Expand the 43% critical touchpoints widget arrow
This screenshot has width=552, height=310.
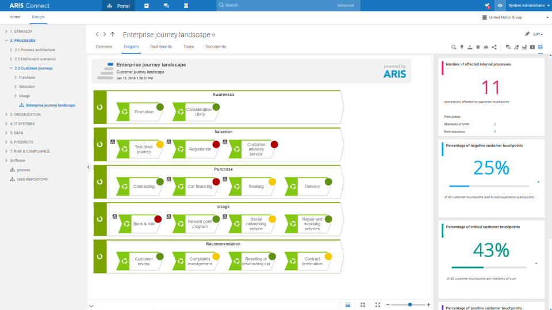pyautogui.click(x=536, y=263)
